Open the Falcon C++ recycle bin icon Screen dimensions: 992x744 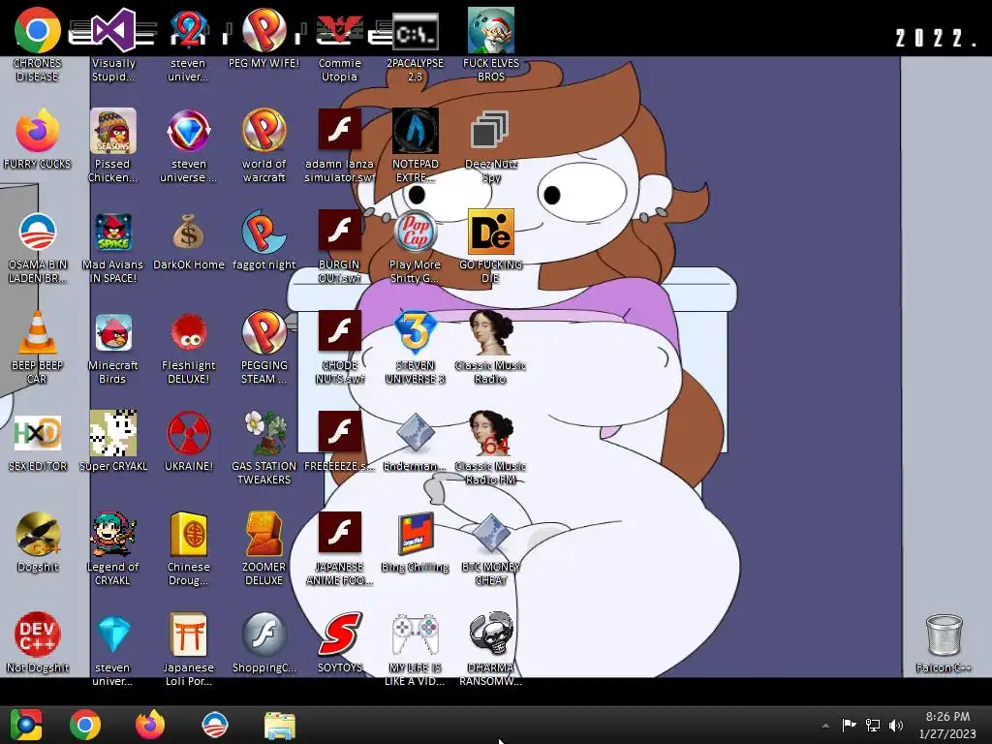(x=944, y=635)
